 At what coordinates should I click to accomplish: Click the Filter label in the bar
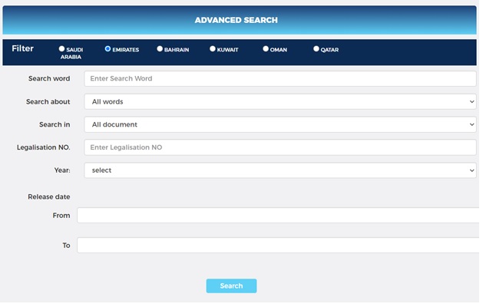pyautogui.click(x=23, y=48)
